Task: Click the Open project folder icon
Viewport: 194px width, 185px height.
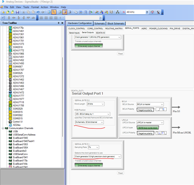Action: (x=8, y=12)
